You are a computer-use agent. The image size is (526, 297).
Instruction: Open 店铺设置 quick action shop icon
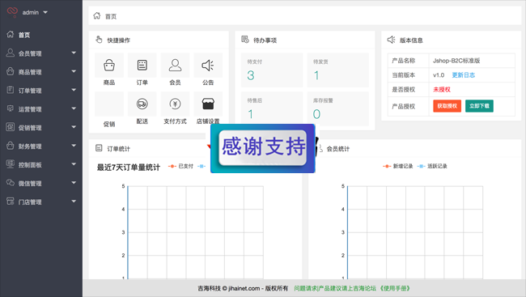tap(208, 104)
